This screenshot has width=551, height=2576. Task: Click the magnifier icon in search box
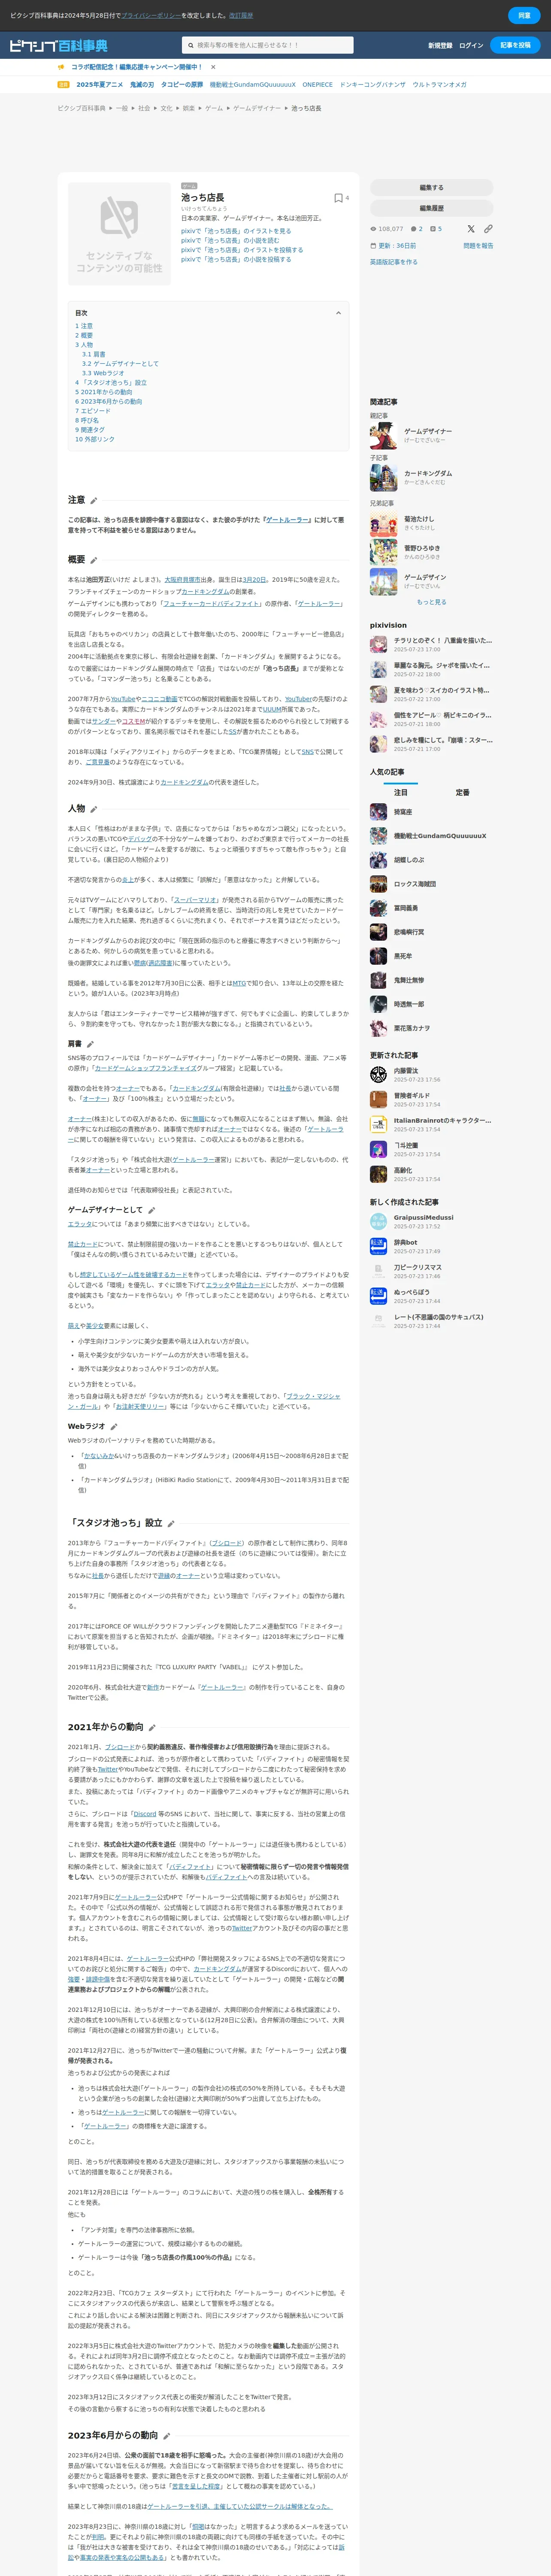point(190,45)
